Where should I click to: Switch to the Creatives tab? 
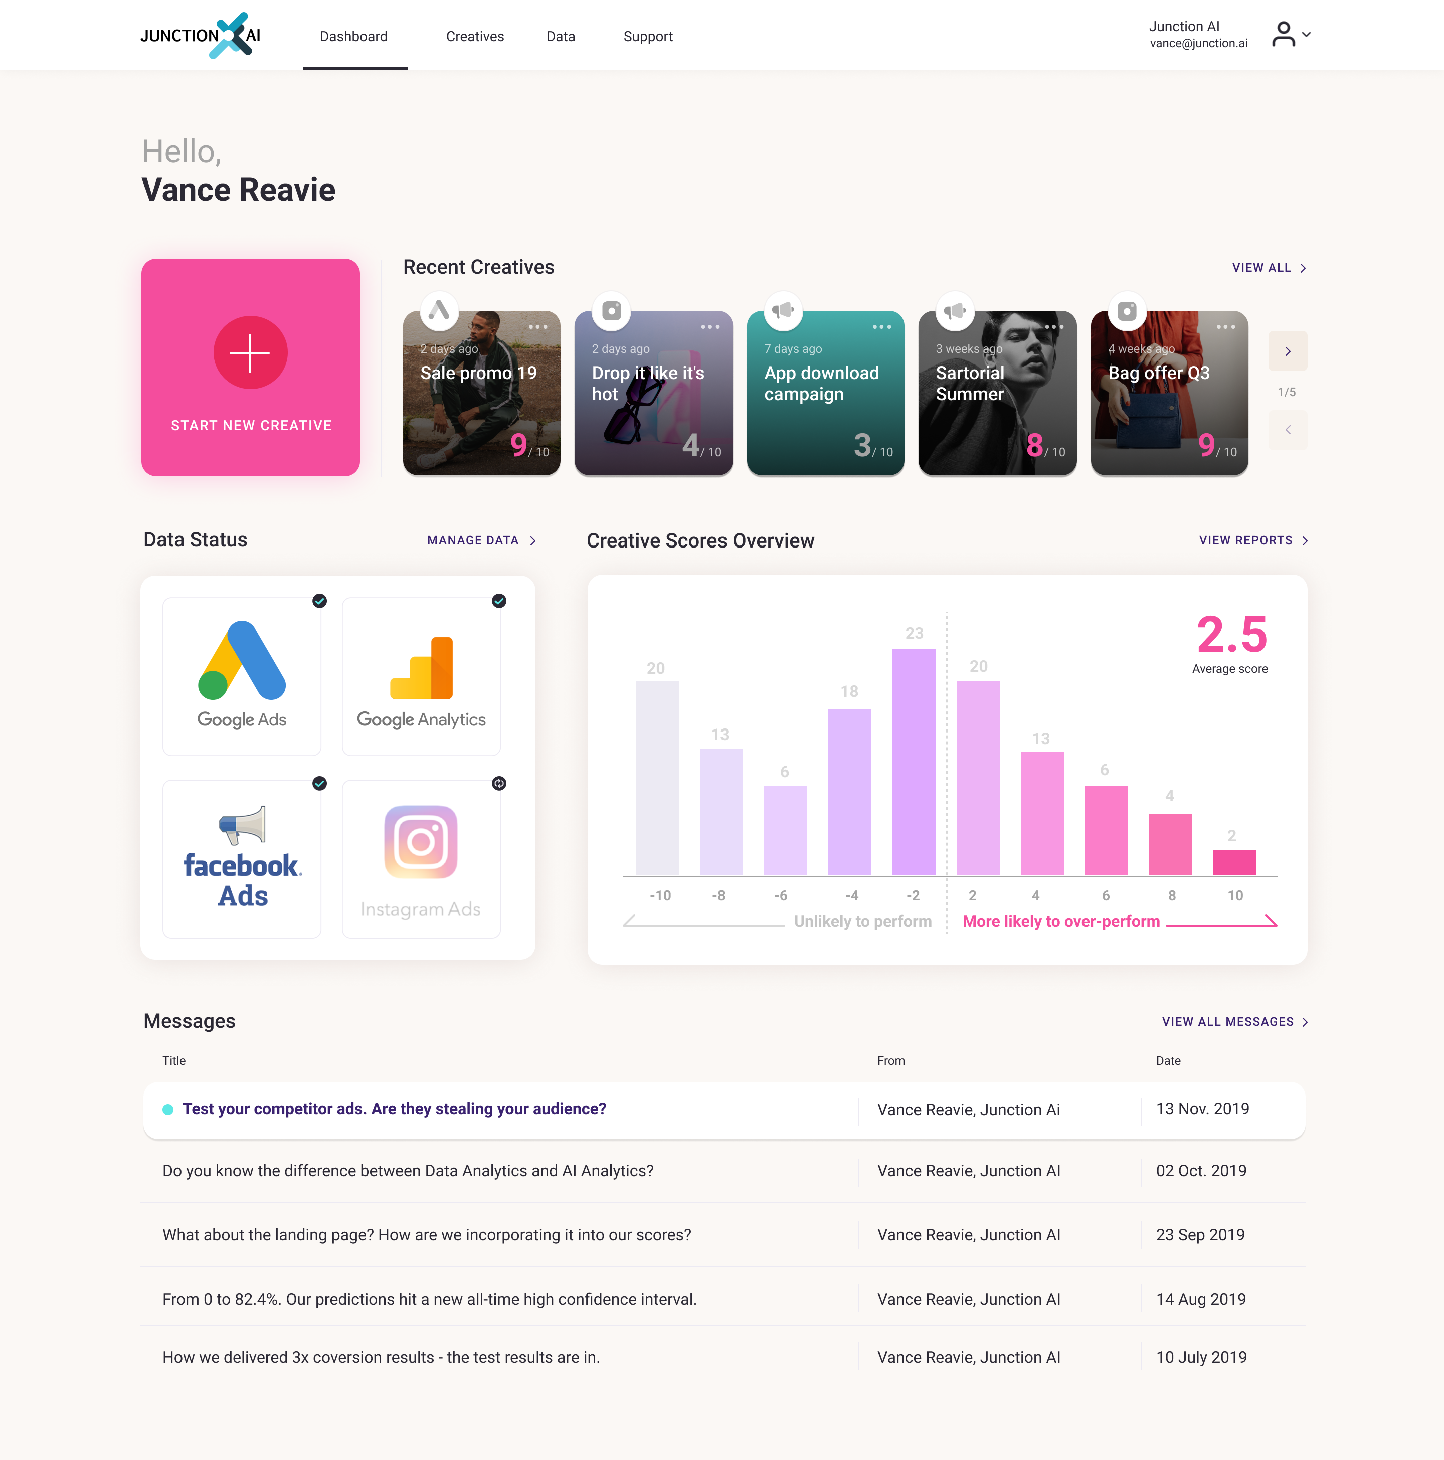(474, 36)
